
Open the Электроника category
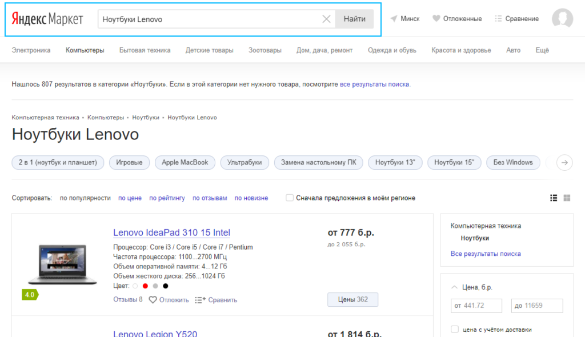click(x=31, y=50)
